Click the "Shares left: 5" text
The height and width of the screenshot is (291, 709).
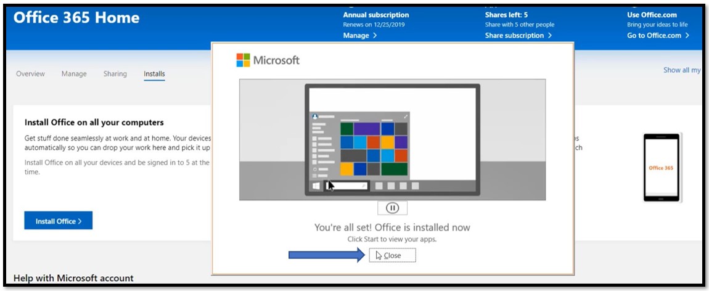click(506, 15)
